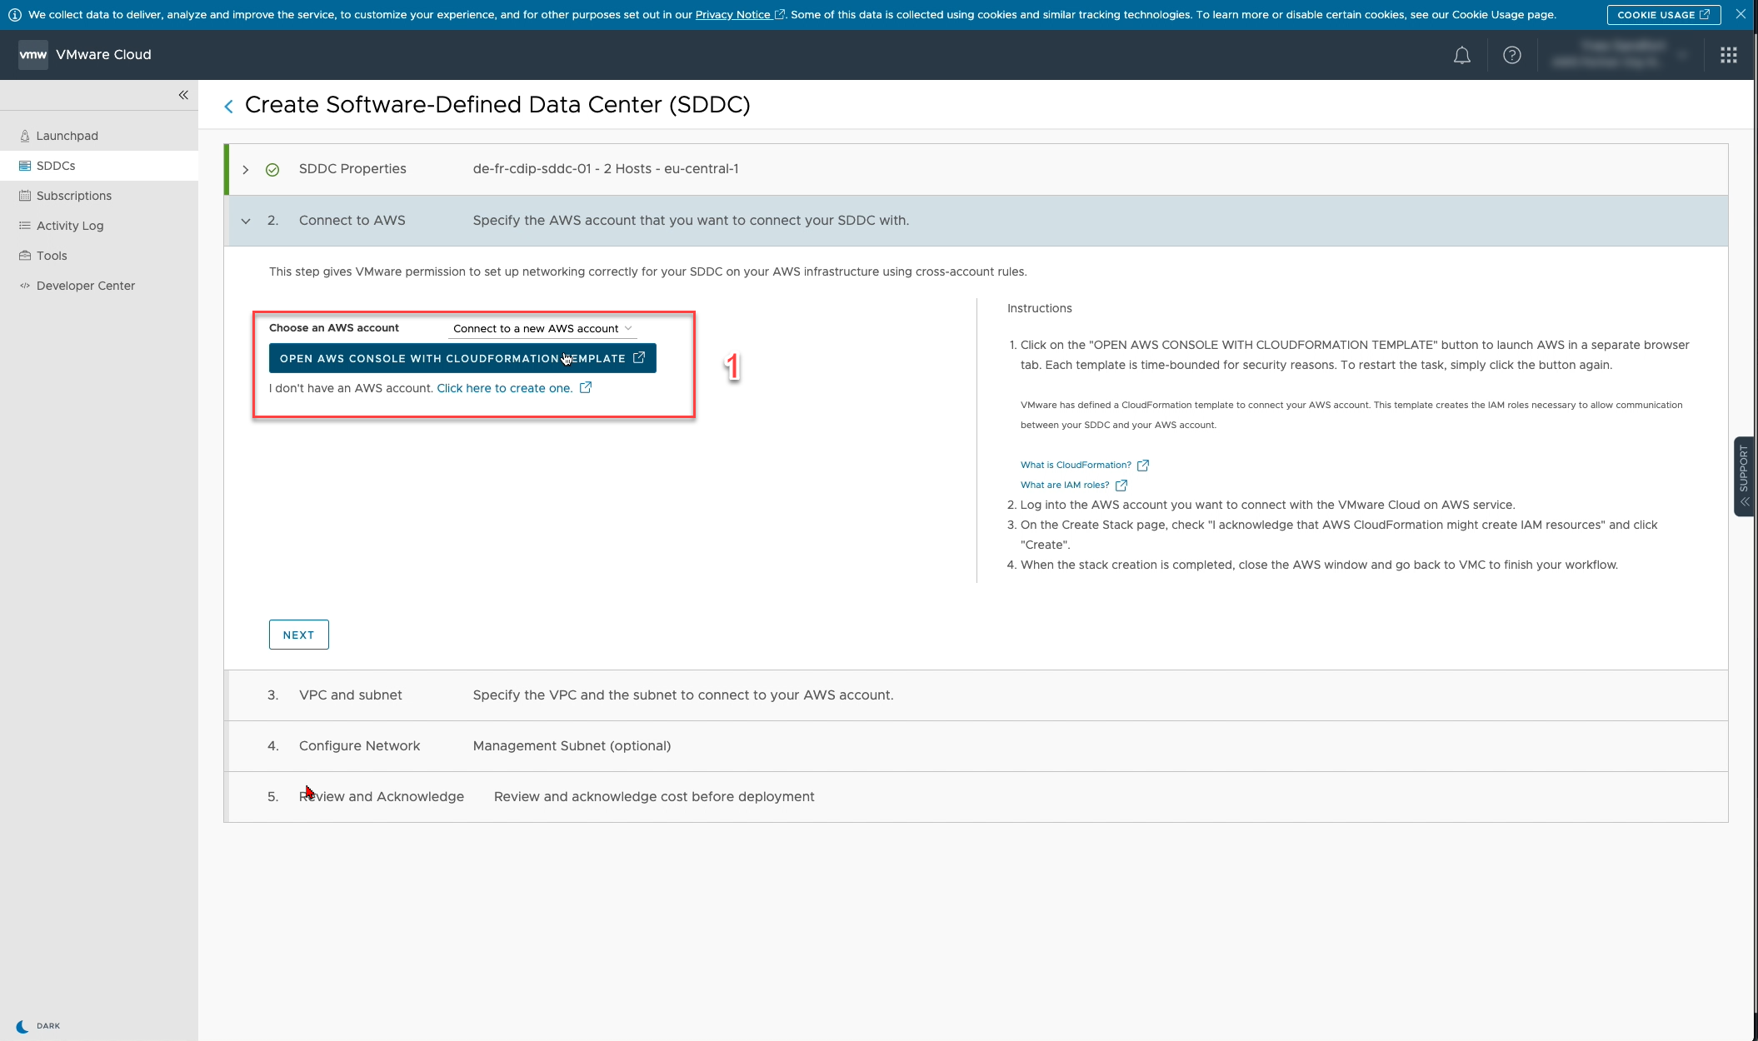This screenshot has height=1041, width=1758.
Task: Click the 'de-fr-cdip-sddc-01 - 2 Hosts - eu-central-1' text
Action: point(606,169)
